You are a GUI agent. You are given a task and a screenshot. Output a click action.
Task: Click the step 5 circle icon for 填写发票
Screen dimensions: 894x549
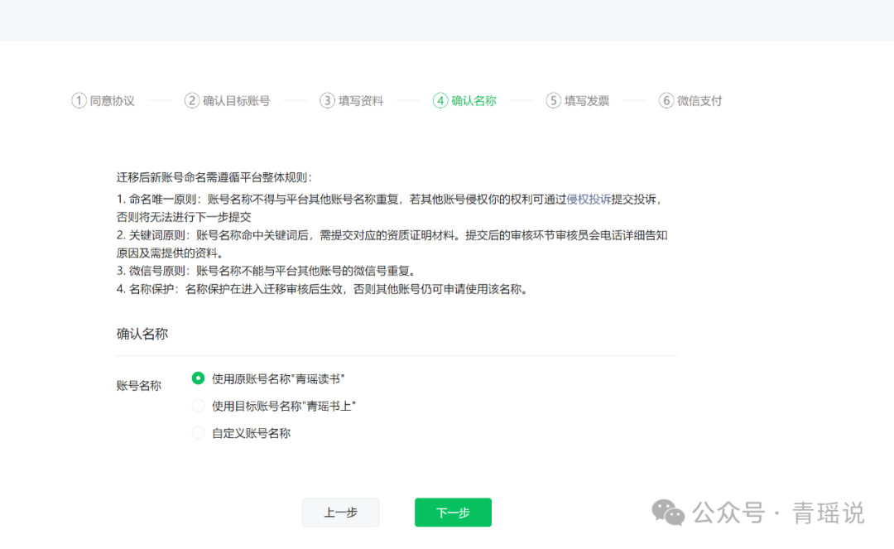click(552, 100)
